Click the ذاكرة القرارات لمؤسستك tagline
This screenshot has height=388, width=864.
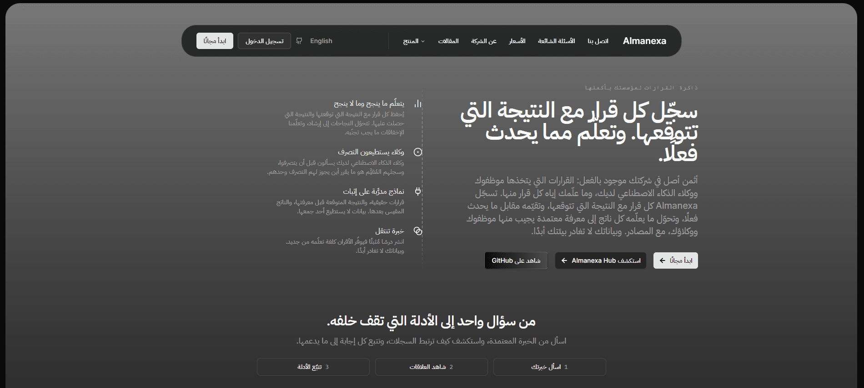641,88
